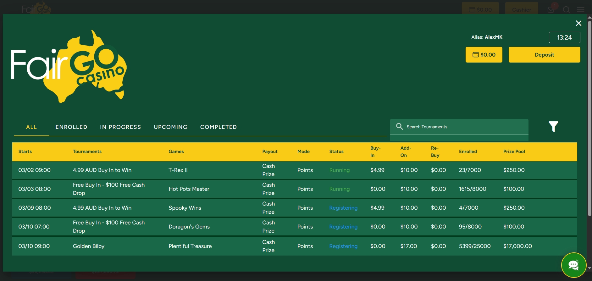Open the tournament filter funnel icon
Viewport: 592px width, 281px height.
553,126
